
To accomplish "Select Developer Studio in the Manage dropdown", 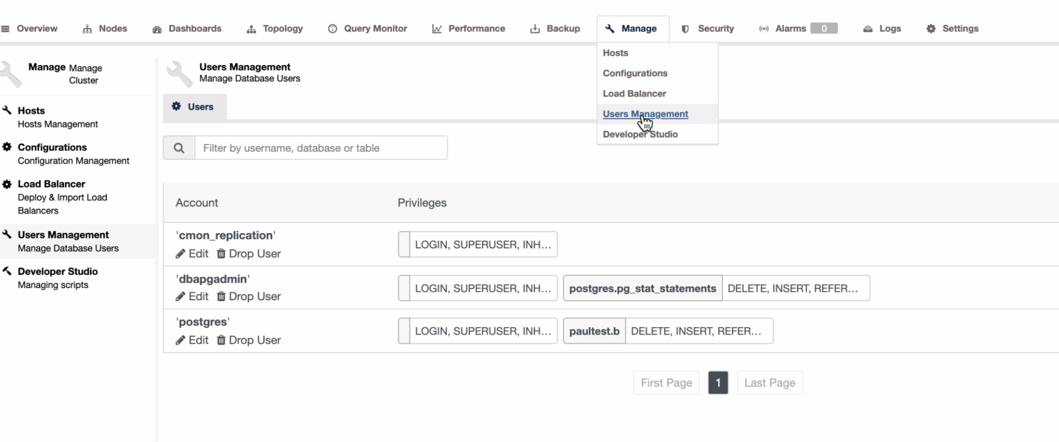I will tap(640, 134).
